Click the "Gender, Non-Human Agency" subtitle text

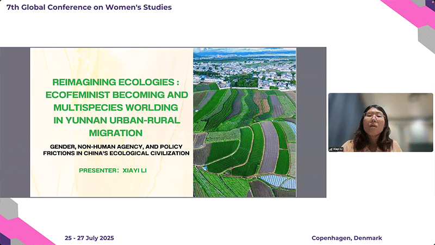(x=116, y=146)
